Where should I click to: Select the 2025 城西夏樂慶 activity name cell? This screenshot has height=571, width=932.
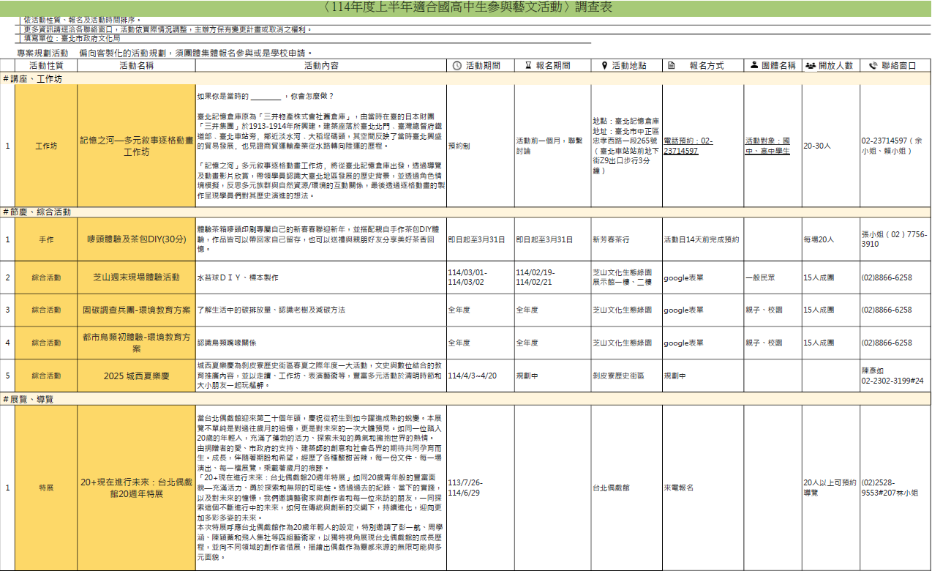coord(136,376)
